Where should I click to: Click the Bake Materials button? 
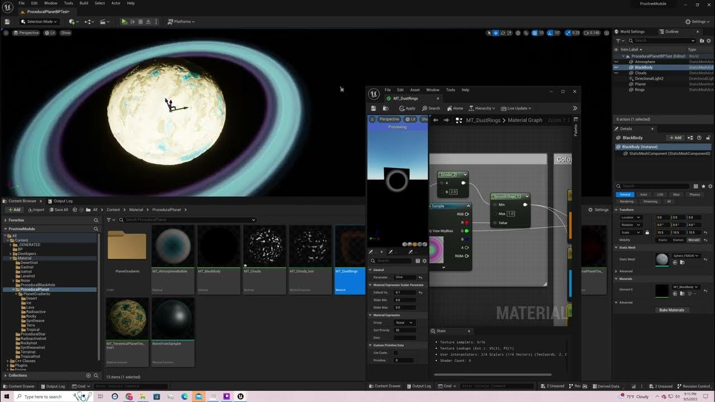tap(671, 310)
